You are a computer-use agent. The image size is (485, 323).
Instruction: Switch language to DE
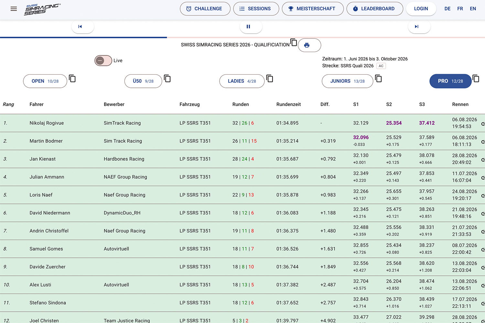[x=447, y=9]
